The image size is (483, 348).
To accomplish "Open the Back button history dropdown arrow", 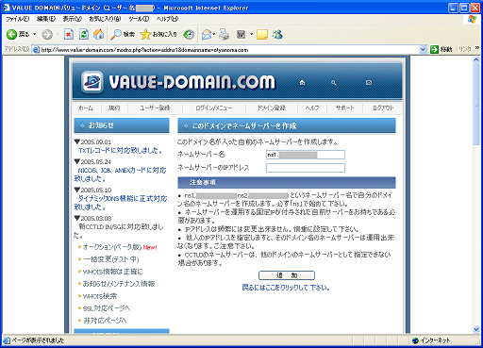I will tap(35, 34).
